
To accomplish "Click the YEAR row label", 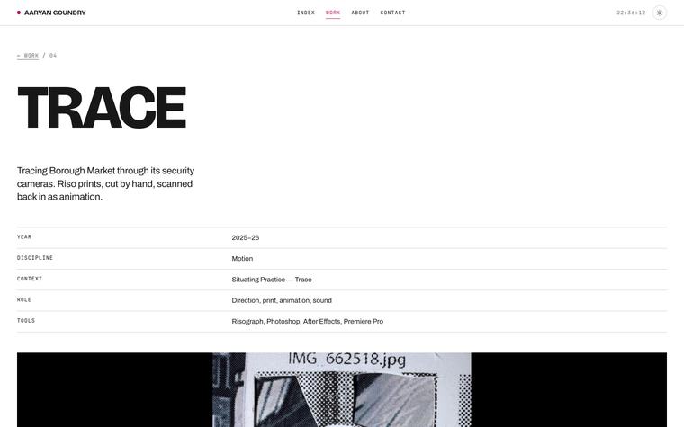I will pyautogui.click(x=24, y=237).
